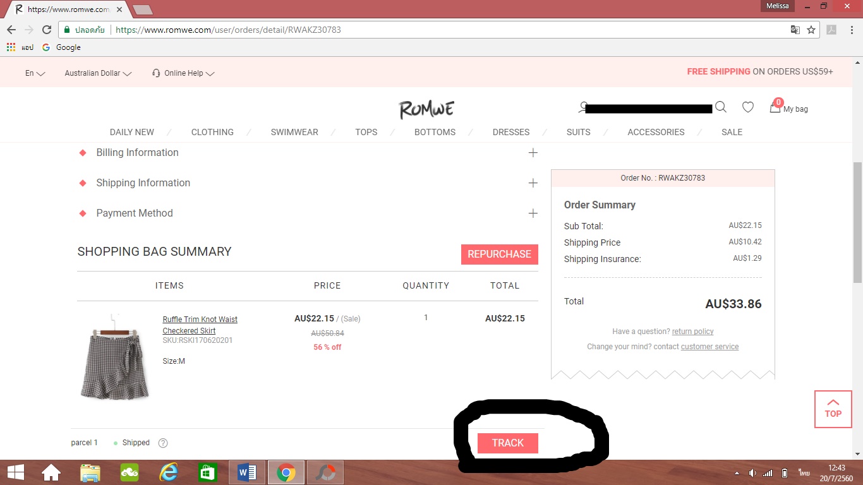Click the Melissa profile button
863x485 pixels.
[x=778, y=6]
